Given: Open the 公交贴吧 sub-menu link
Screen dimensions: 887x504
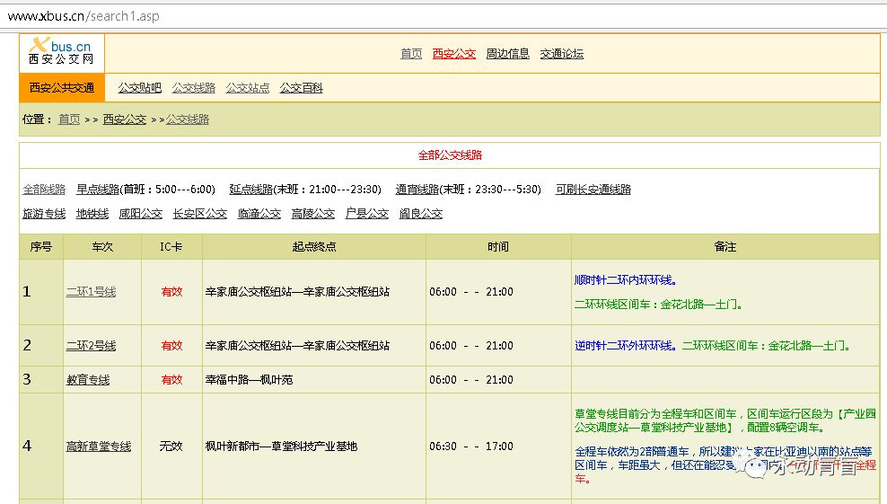Looking at the screenshot, I should [139, 88].
